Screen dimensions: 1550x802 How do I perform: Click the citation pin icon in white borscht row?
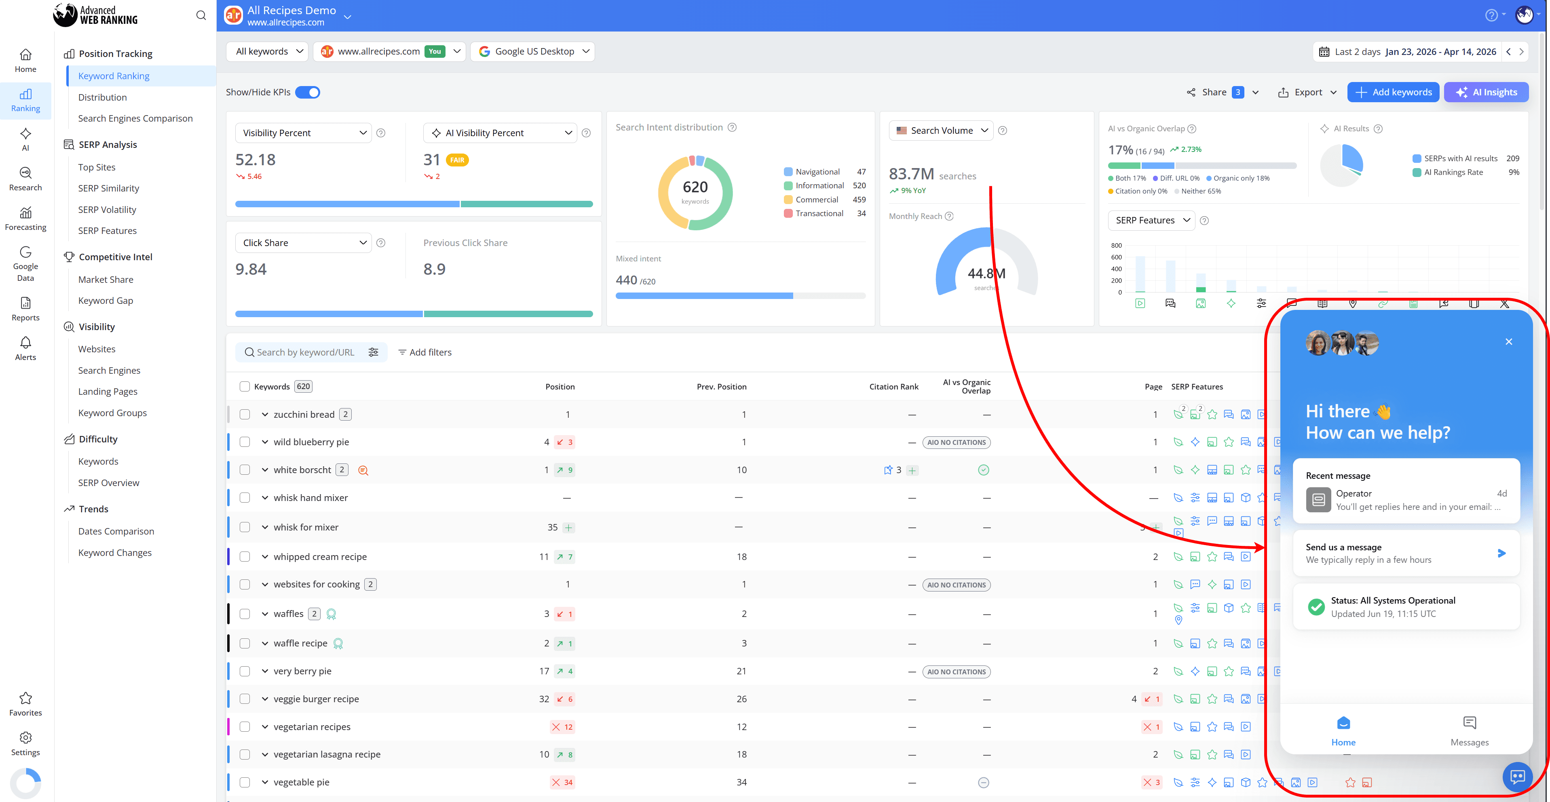[x=888, y=470]
